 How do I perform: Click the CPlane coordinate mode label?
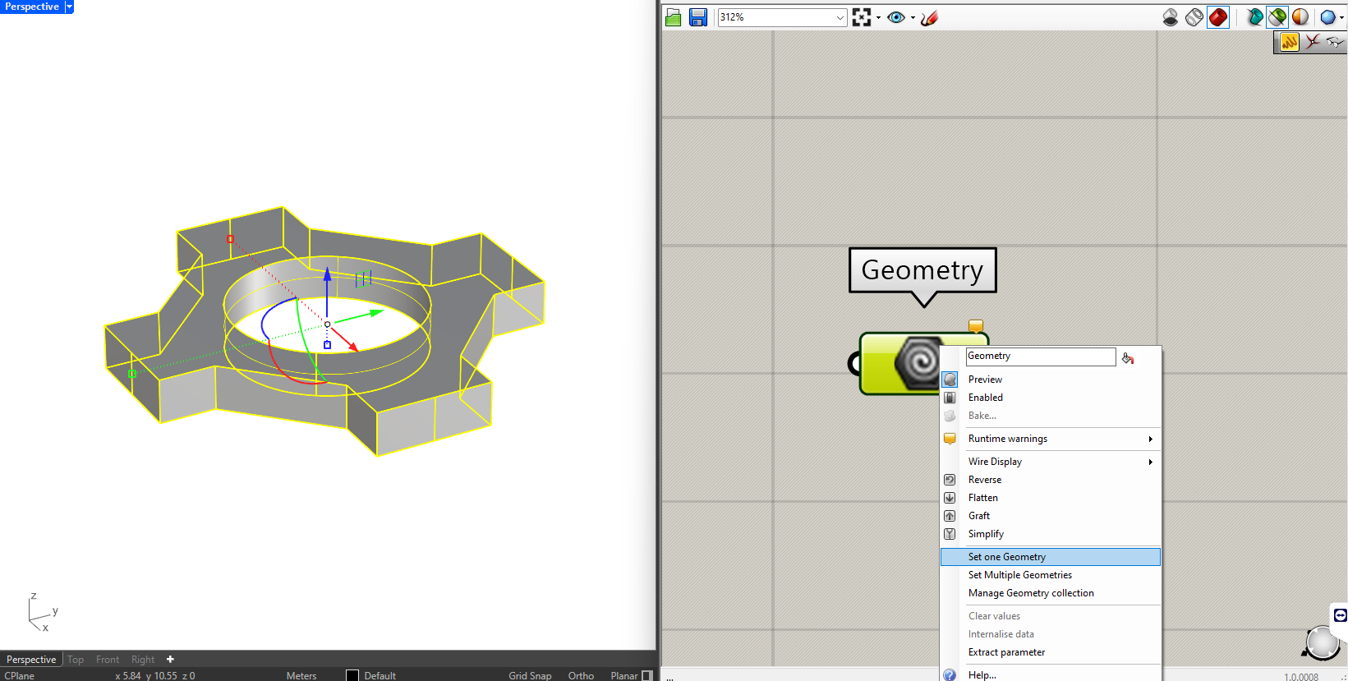click(20, 675)
